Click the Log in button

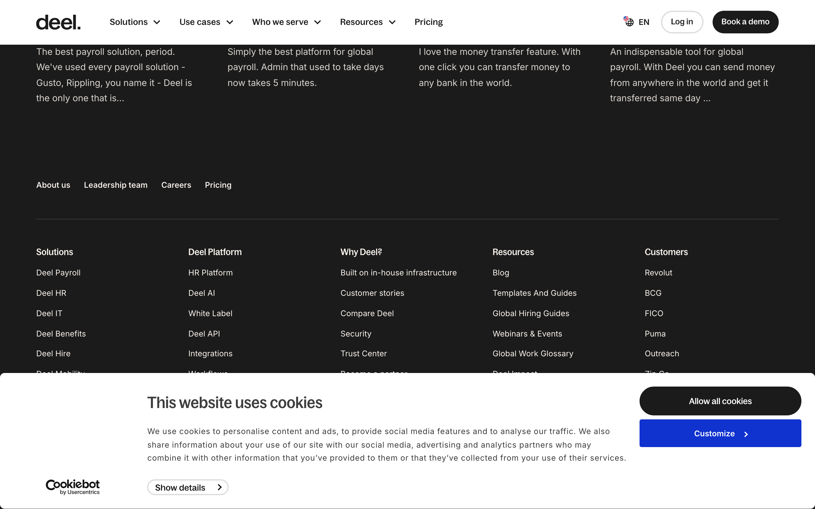(x=682, y=22)
